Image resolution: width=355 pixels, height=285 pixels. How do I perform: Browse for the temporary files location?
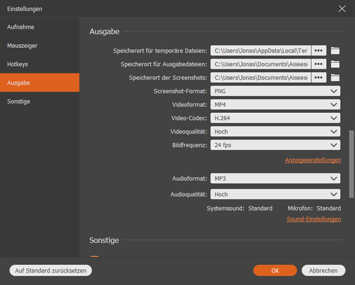[x=319, y=51]
